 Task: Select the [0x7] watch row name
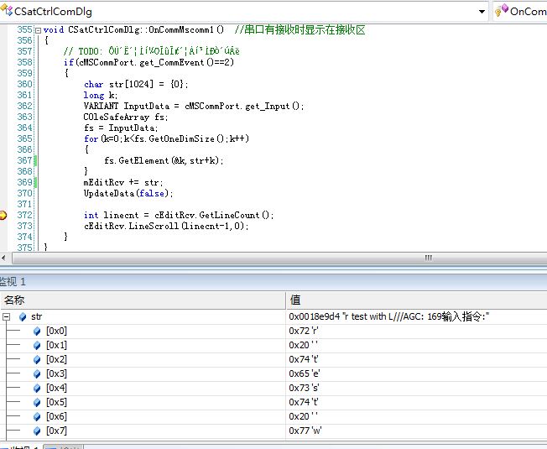(x=56, y=431)
